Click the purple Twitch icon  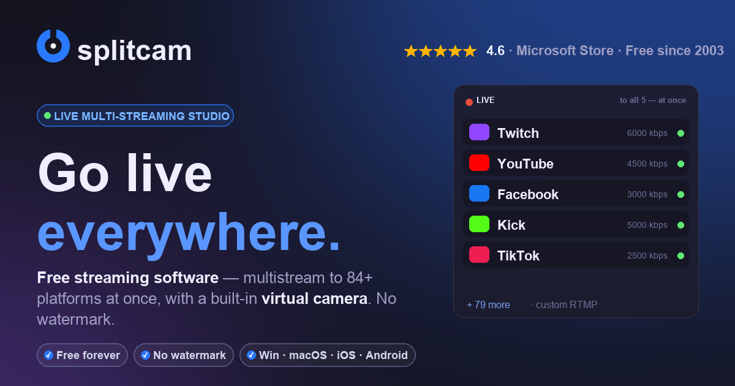[479, 132]
